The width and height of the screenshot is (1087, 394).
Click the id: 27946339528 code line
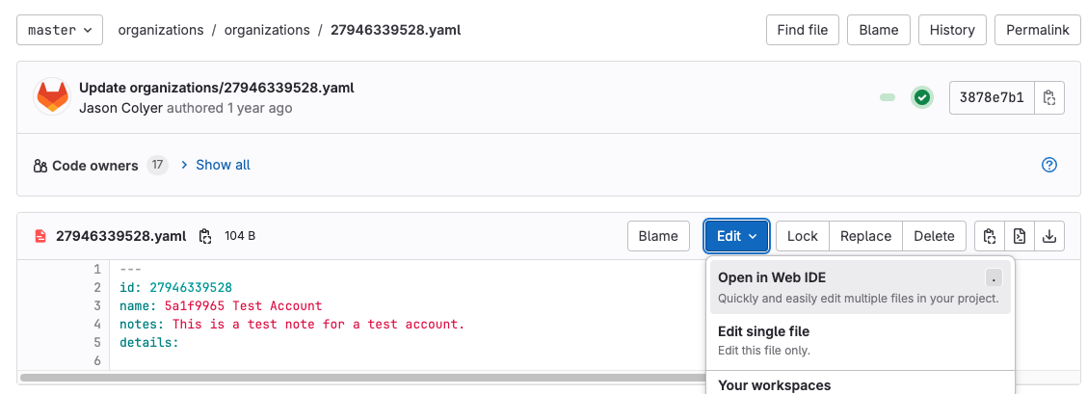pyautogui.click(x=175, y=287)
